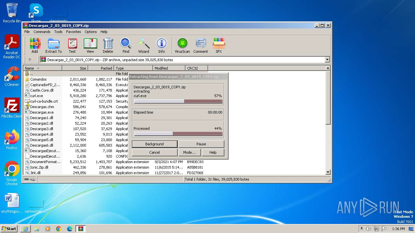Sort by Size column header

pos(75,68)
